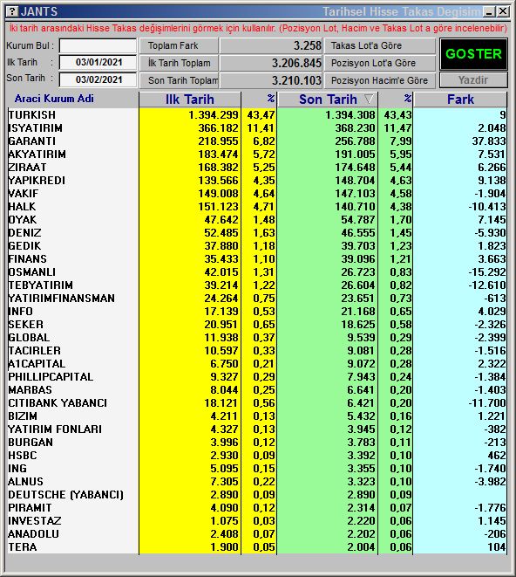516x577 pixels.
Task: Minimize the JANTS window
Action: pyautogui.click(x=489, y=11)
